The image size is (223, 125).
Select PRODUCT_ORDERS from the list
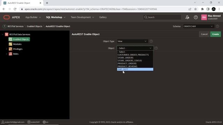[x=135, y=63]
